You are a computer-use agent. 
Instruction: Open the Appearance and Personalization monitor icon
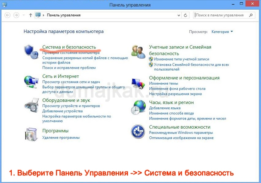click(x=138, y=83)
